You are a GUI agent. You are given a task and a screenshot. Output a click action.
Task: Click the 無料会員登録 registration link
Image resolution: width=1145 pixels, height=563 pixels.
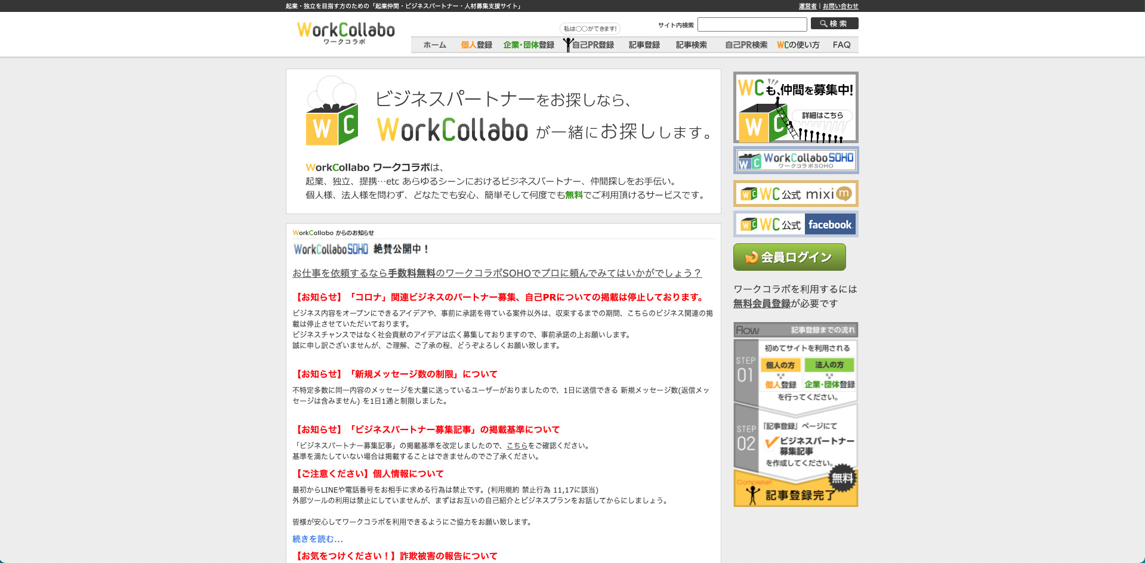point(761,304)
